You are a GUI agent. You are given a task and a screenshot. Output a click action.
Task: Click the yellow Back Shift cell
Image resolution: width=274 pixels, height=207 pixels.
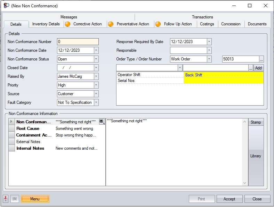[x=223, y=75]
